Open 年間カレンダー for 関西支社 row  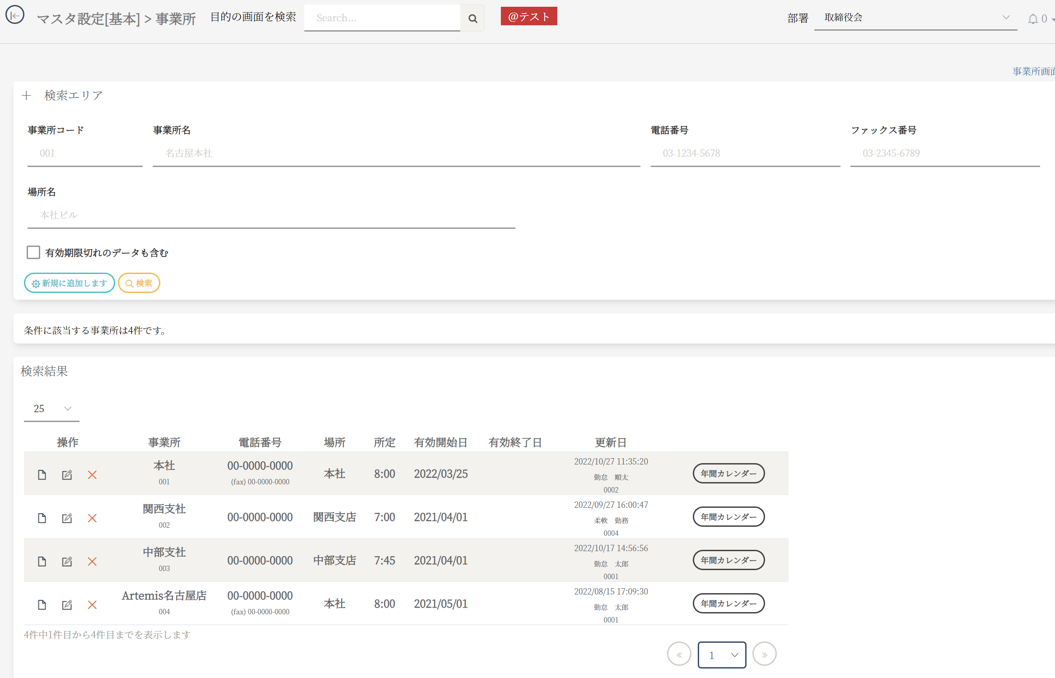pos(728,517)
